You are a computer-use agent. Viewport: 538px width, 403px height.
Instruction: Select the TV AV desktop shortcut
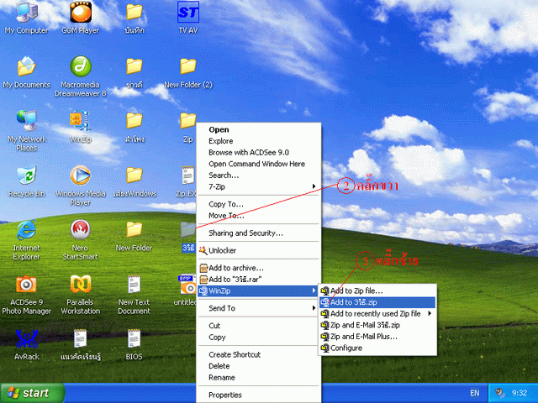click(x=188, y=17)
